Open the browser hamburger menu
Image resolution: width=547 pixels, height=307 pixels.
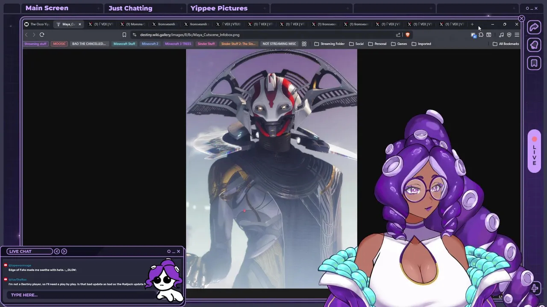click(517, 35)
